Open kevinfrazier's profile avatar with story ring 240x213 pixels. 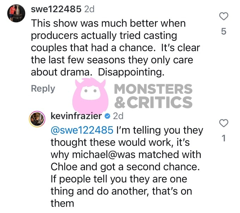click(x=37, y=119)
